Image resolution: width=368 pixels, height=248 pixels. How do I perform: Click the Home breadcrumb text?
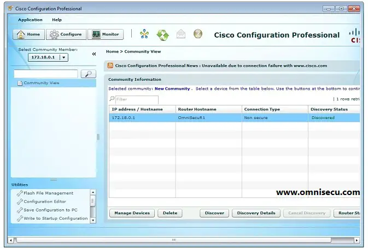tap(112, 51)
